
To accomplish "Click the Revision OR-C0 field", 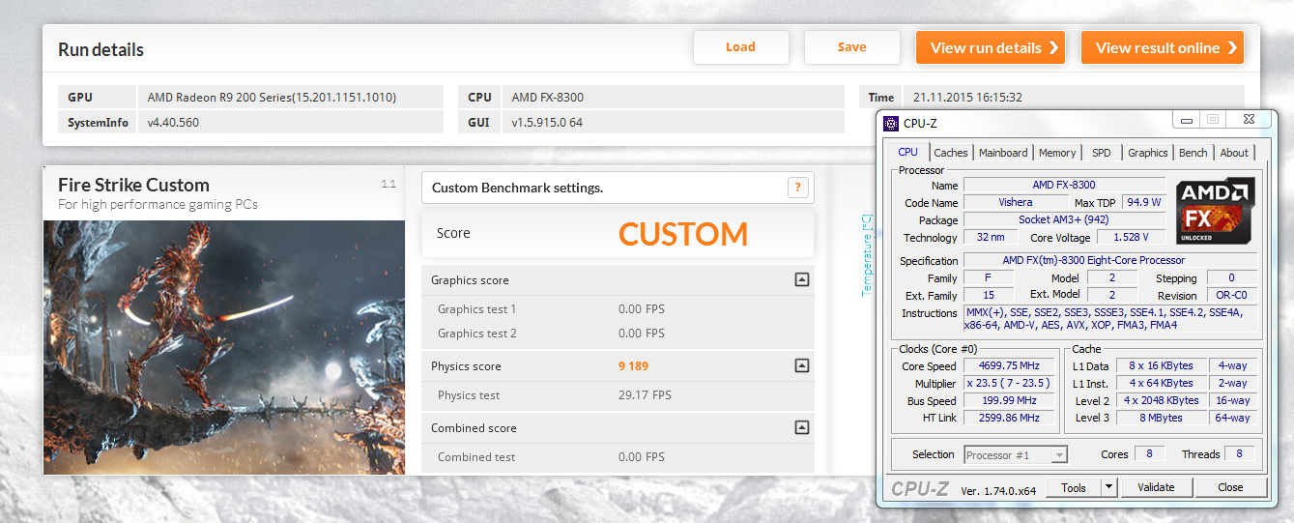I will point(1231,295).
